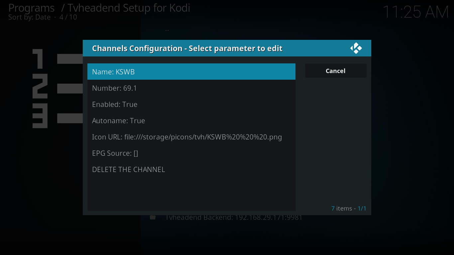Click the Channels Configuration title bar
454x255 pixels.
(227, 48)
